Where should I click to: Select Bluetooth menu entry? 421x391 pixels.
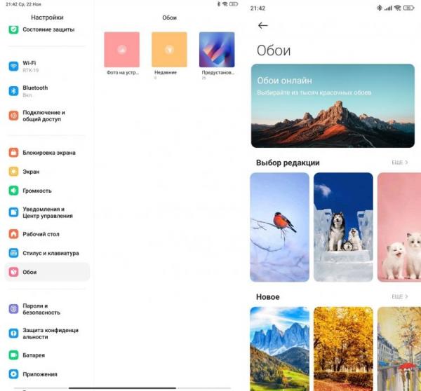(x=47, y=91)
